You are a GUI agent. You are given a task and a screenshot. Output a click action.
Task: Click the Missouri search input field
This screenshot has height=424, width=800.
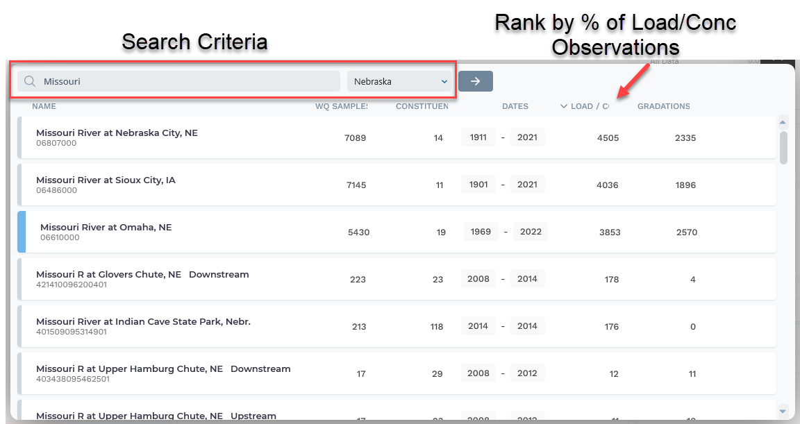(187, 81)
